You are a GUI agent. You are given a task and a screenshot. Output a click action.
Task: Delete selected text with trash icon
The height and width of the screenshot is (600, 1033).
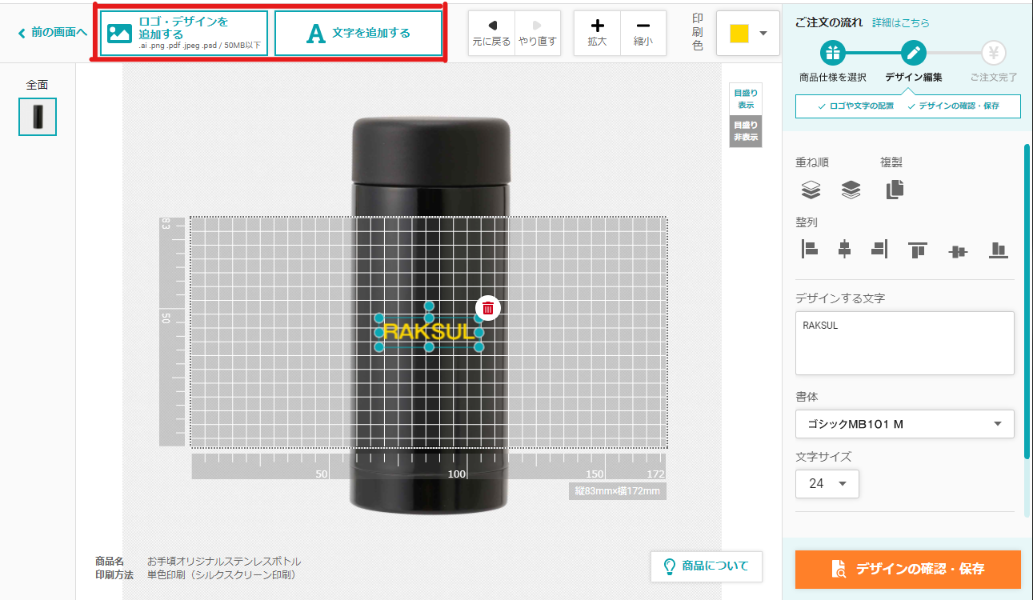click(x=488, y=308)
